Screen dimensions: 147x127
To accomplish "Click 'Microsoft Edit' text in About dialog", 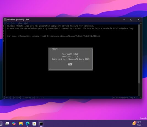I will click(70, 54).
